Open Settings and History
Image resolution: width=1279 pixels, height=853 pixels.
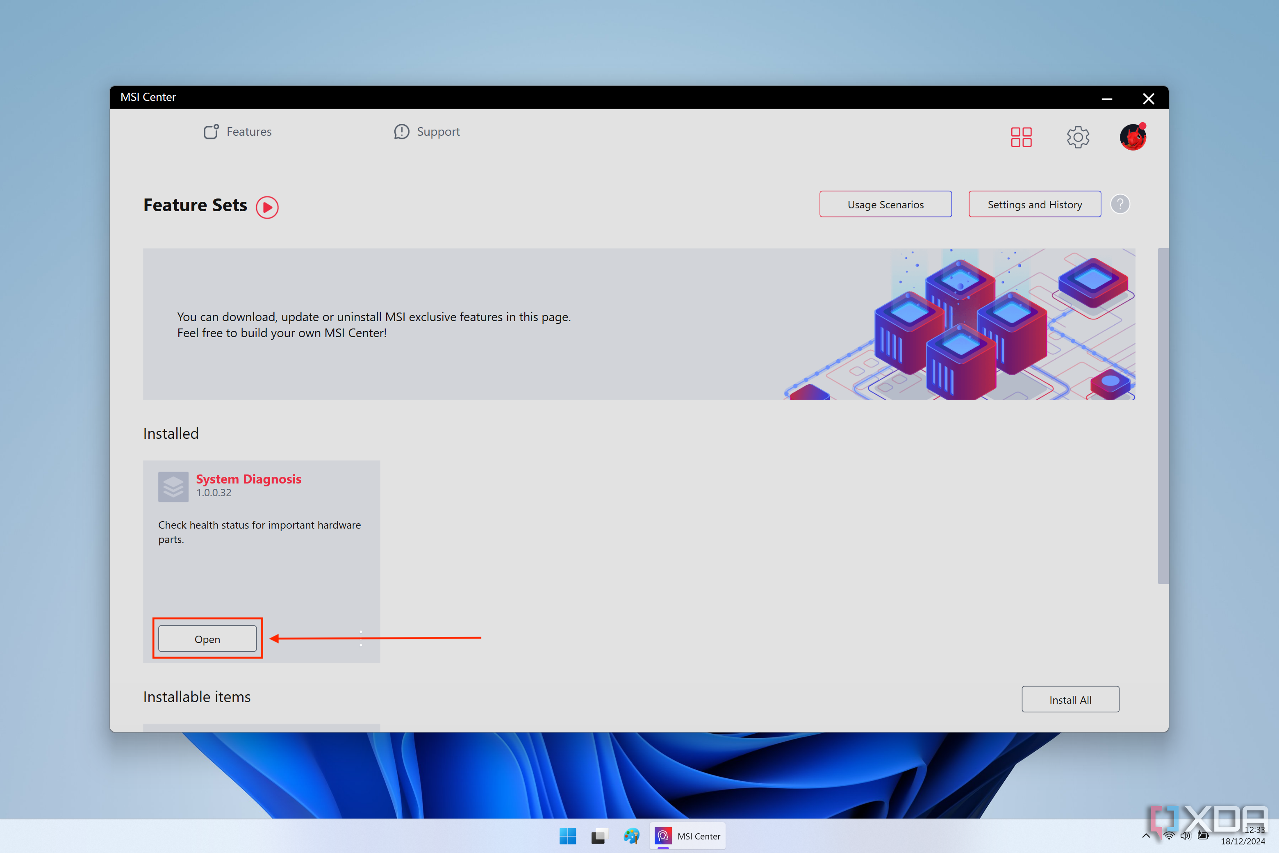point(1034,204)
